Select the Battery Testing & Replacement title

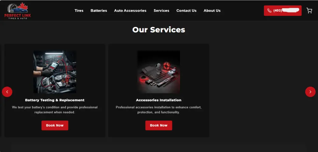point(55,100)
